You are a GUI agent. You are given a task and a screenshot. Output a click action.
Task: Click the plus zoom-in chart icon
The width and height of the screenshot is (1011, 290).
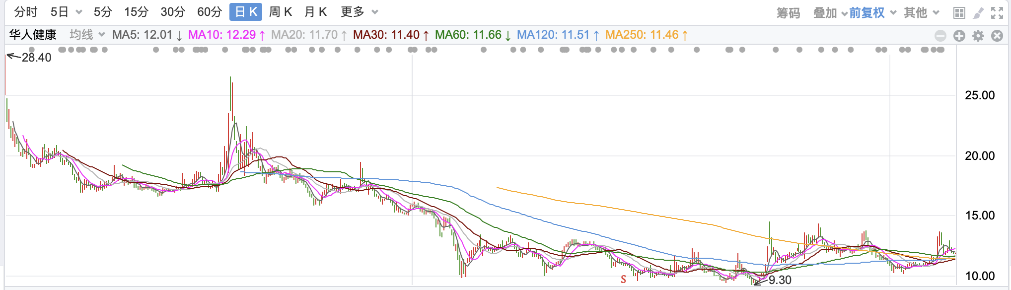pyautogui.click(x=959, y=36)
